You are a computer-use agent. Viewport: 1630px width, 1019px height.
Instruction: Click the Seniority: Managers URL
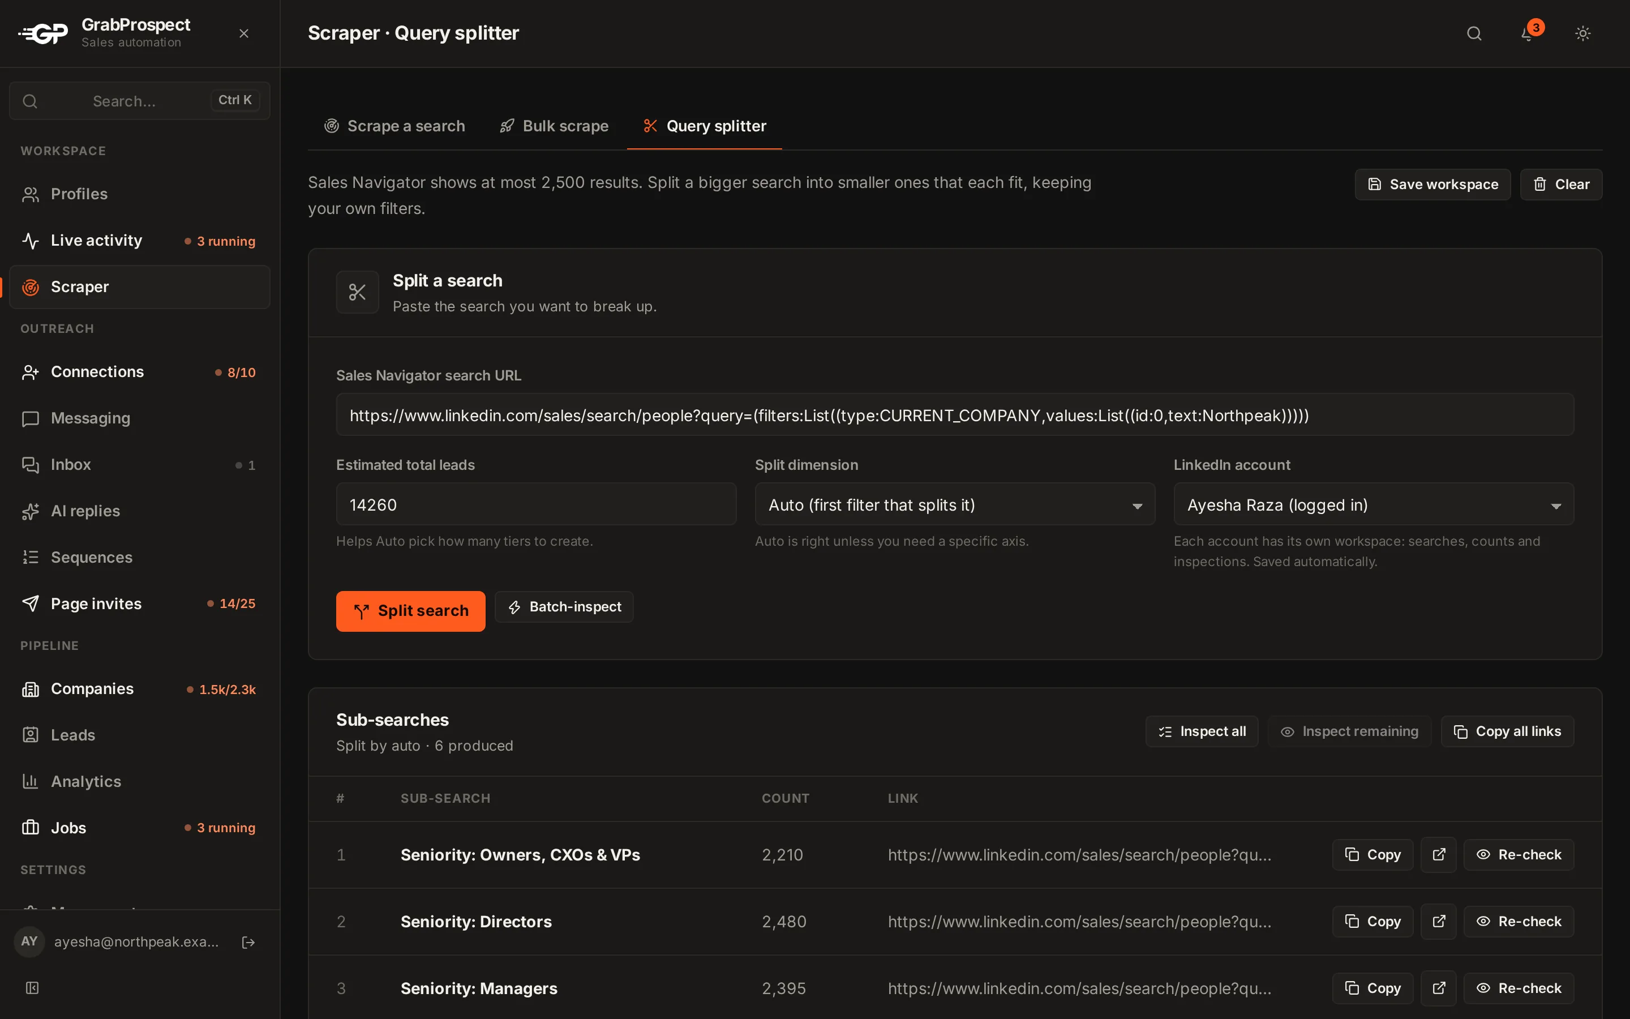pyautogui.click(x=1080, y=988)
